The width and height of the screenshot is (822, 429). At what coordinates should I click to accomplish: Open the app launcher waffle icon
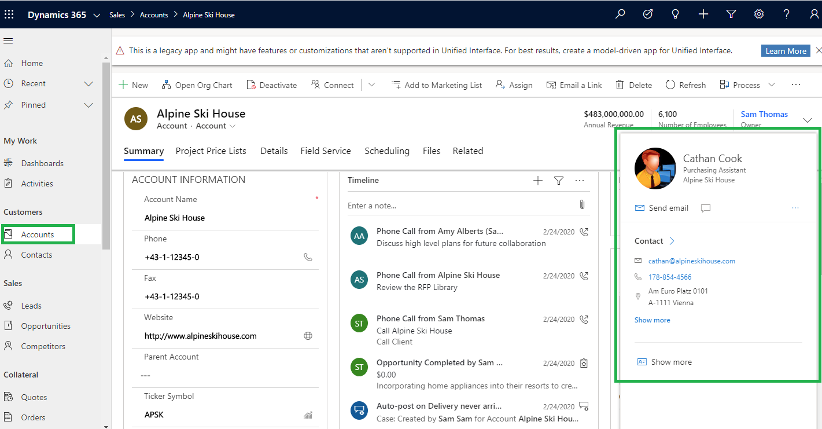click(x=9, y=14)
